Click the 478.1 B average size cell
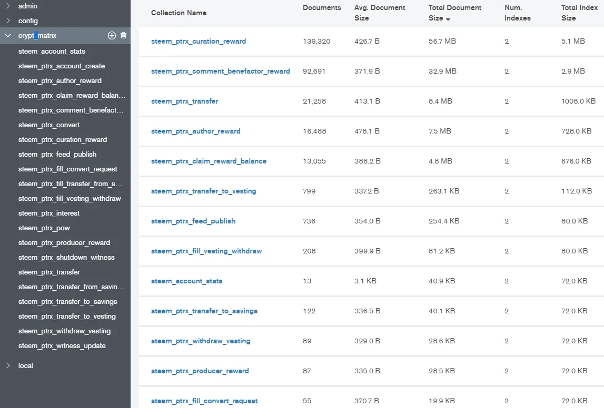Viewport: 604px width, 408px height. (367, 131)
